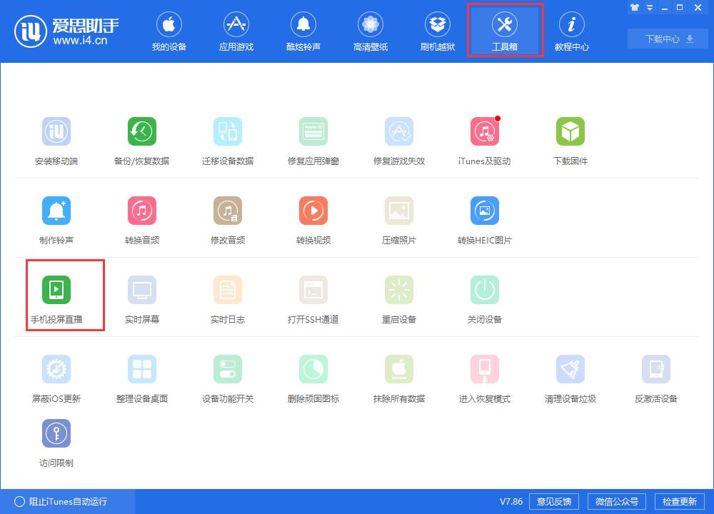714x514 pixels.
Task: Switch to the 刷机越狱 tab
Action: pos(437,30)
